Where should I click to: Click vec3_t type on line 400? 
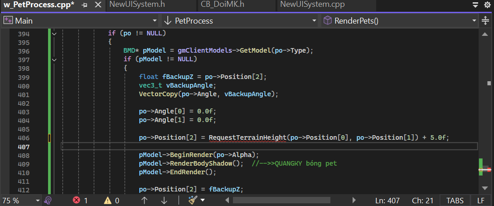150,85
